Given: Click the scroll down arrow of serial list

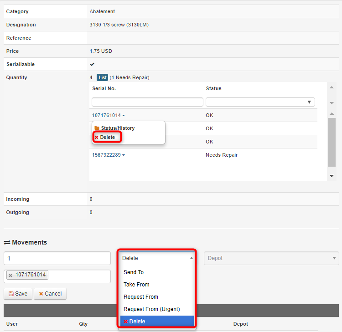Looking at the screenshot, I should click(332, 176).
